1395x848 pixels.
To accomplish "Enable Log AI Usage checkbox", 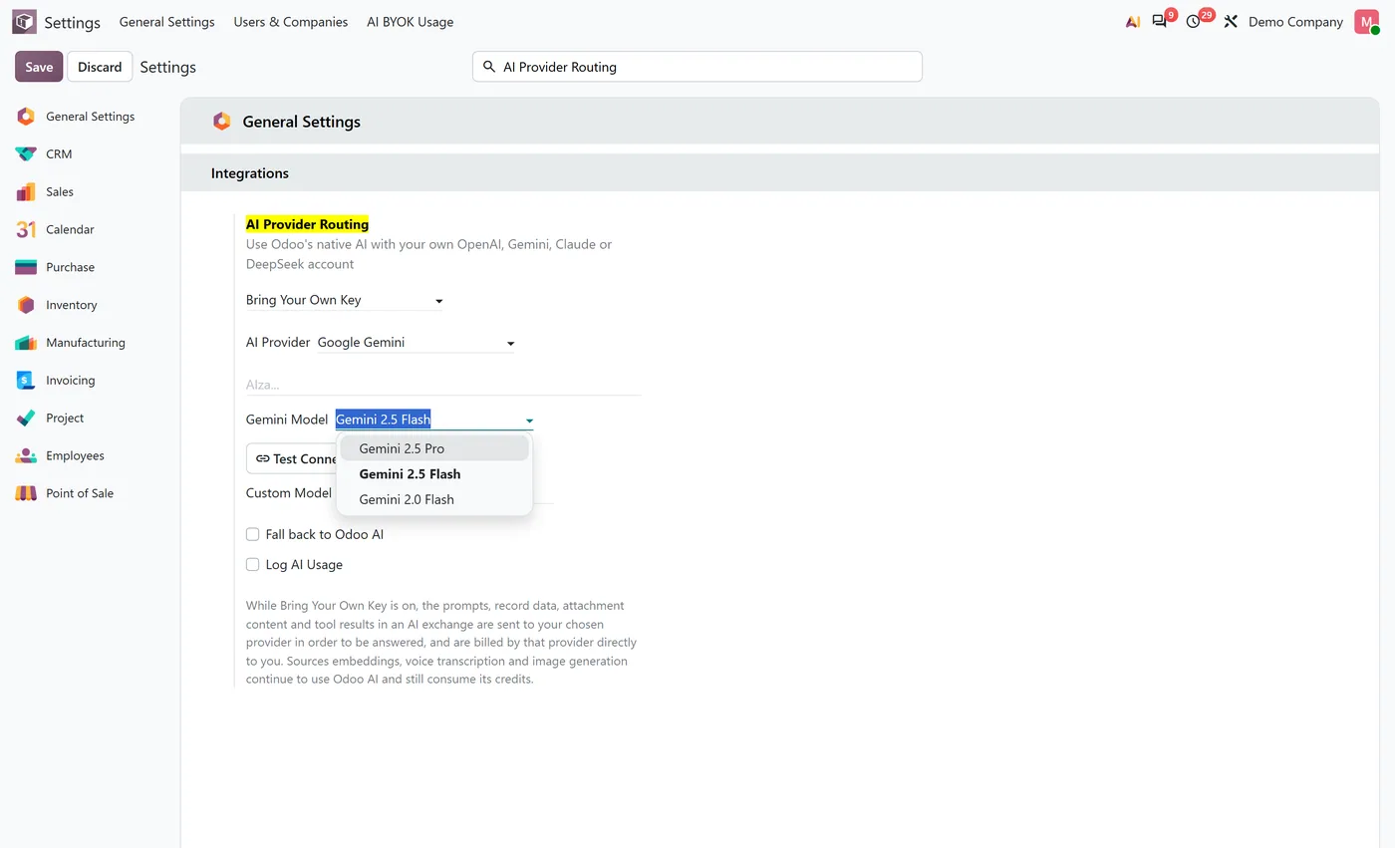I will point(252,565).
